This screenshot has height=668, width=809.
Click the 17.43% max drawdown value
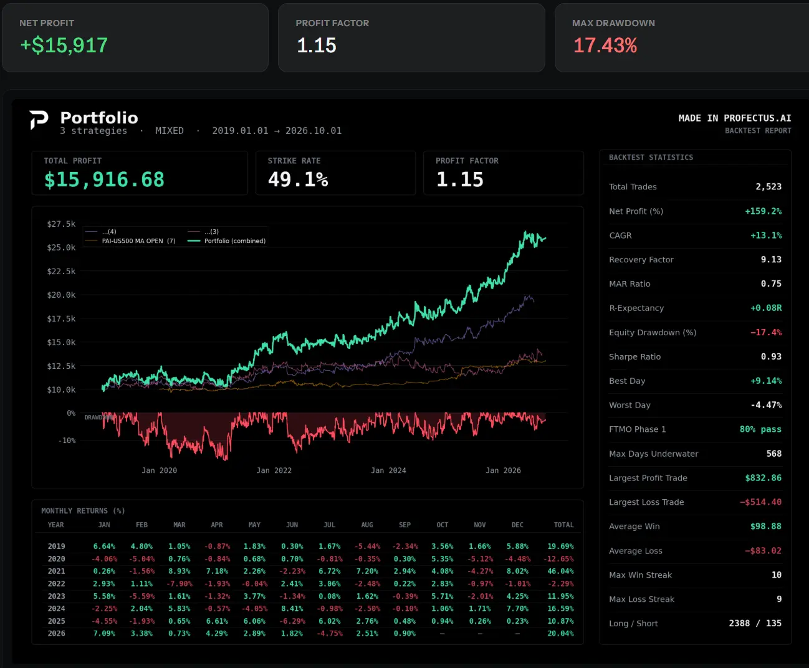pyautogui.click(x=605, y=45)
